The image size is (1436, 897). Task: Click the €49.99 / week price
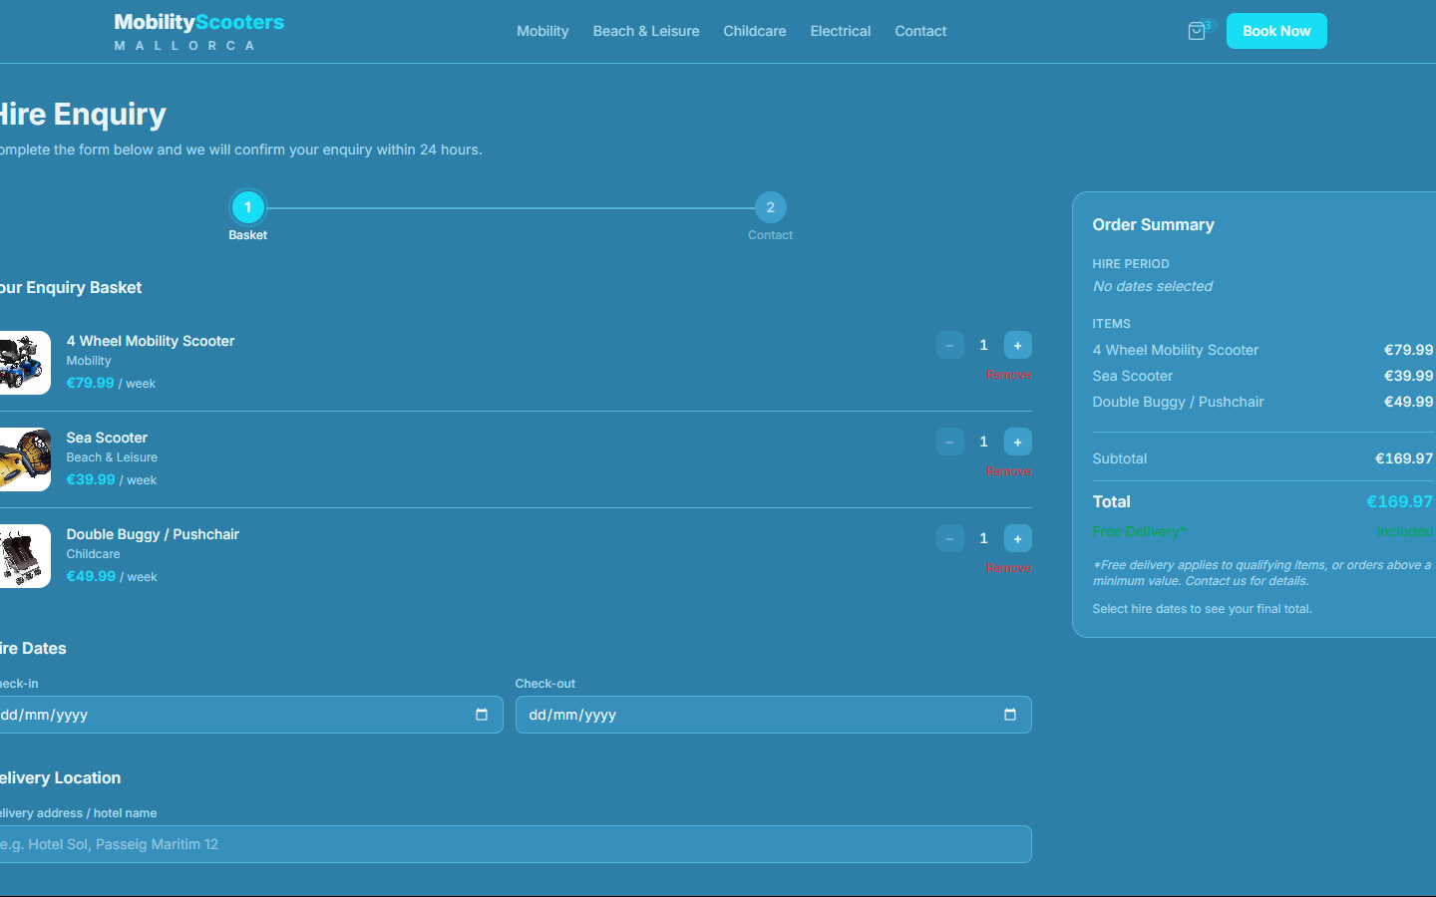click(x=112, y=576)
